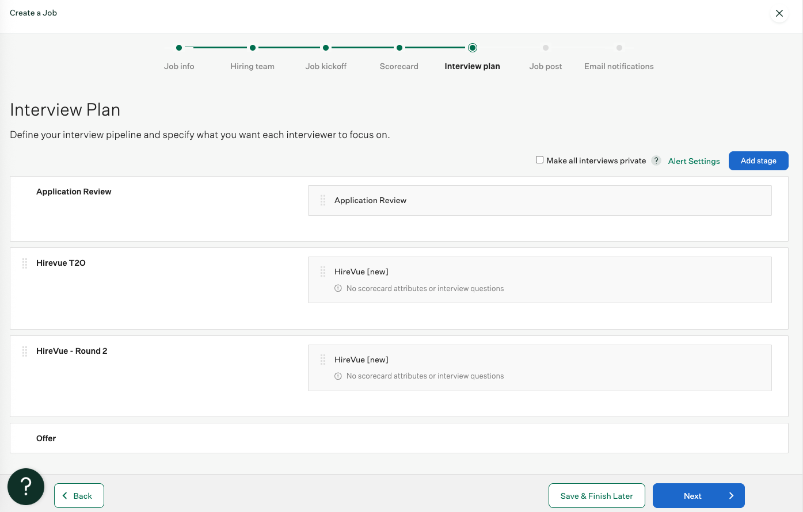This screenshot has width=803, height=512.
Task: Click the Add stage button
Action: click(x=758, y=161)
